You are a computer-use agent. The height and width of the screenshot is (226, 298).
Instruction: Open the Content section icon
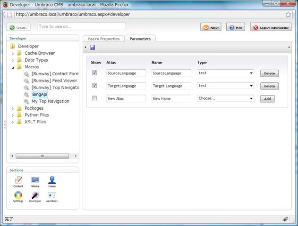pos(18,180)
